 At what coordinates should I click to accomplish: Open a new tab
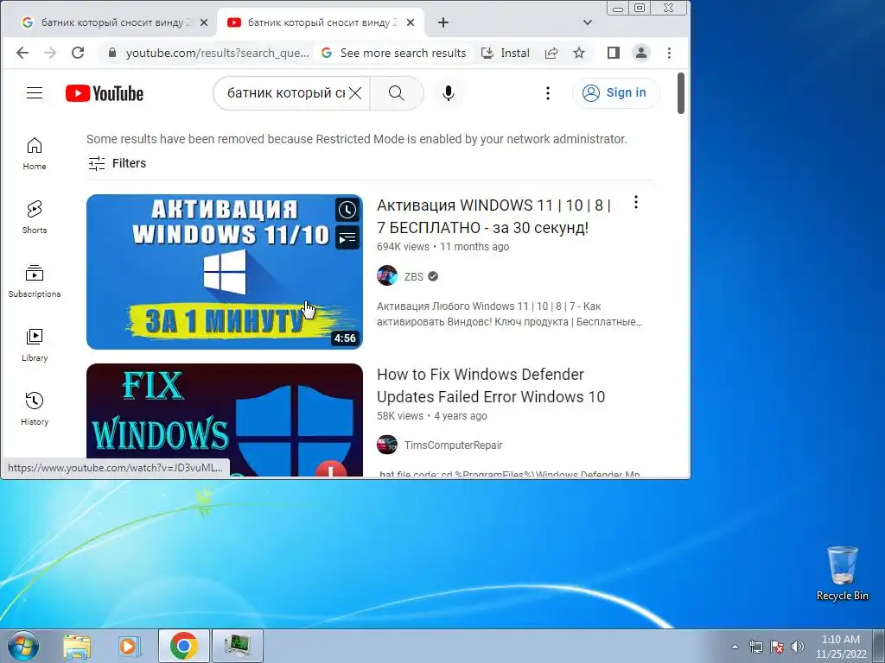point(443,22)
